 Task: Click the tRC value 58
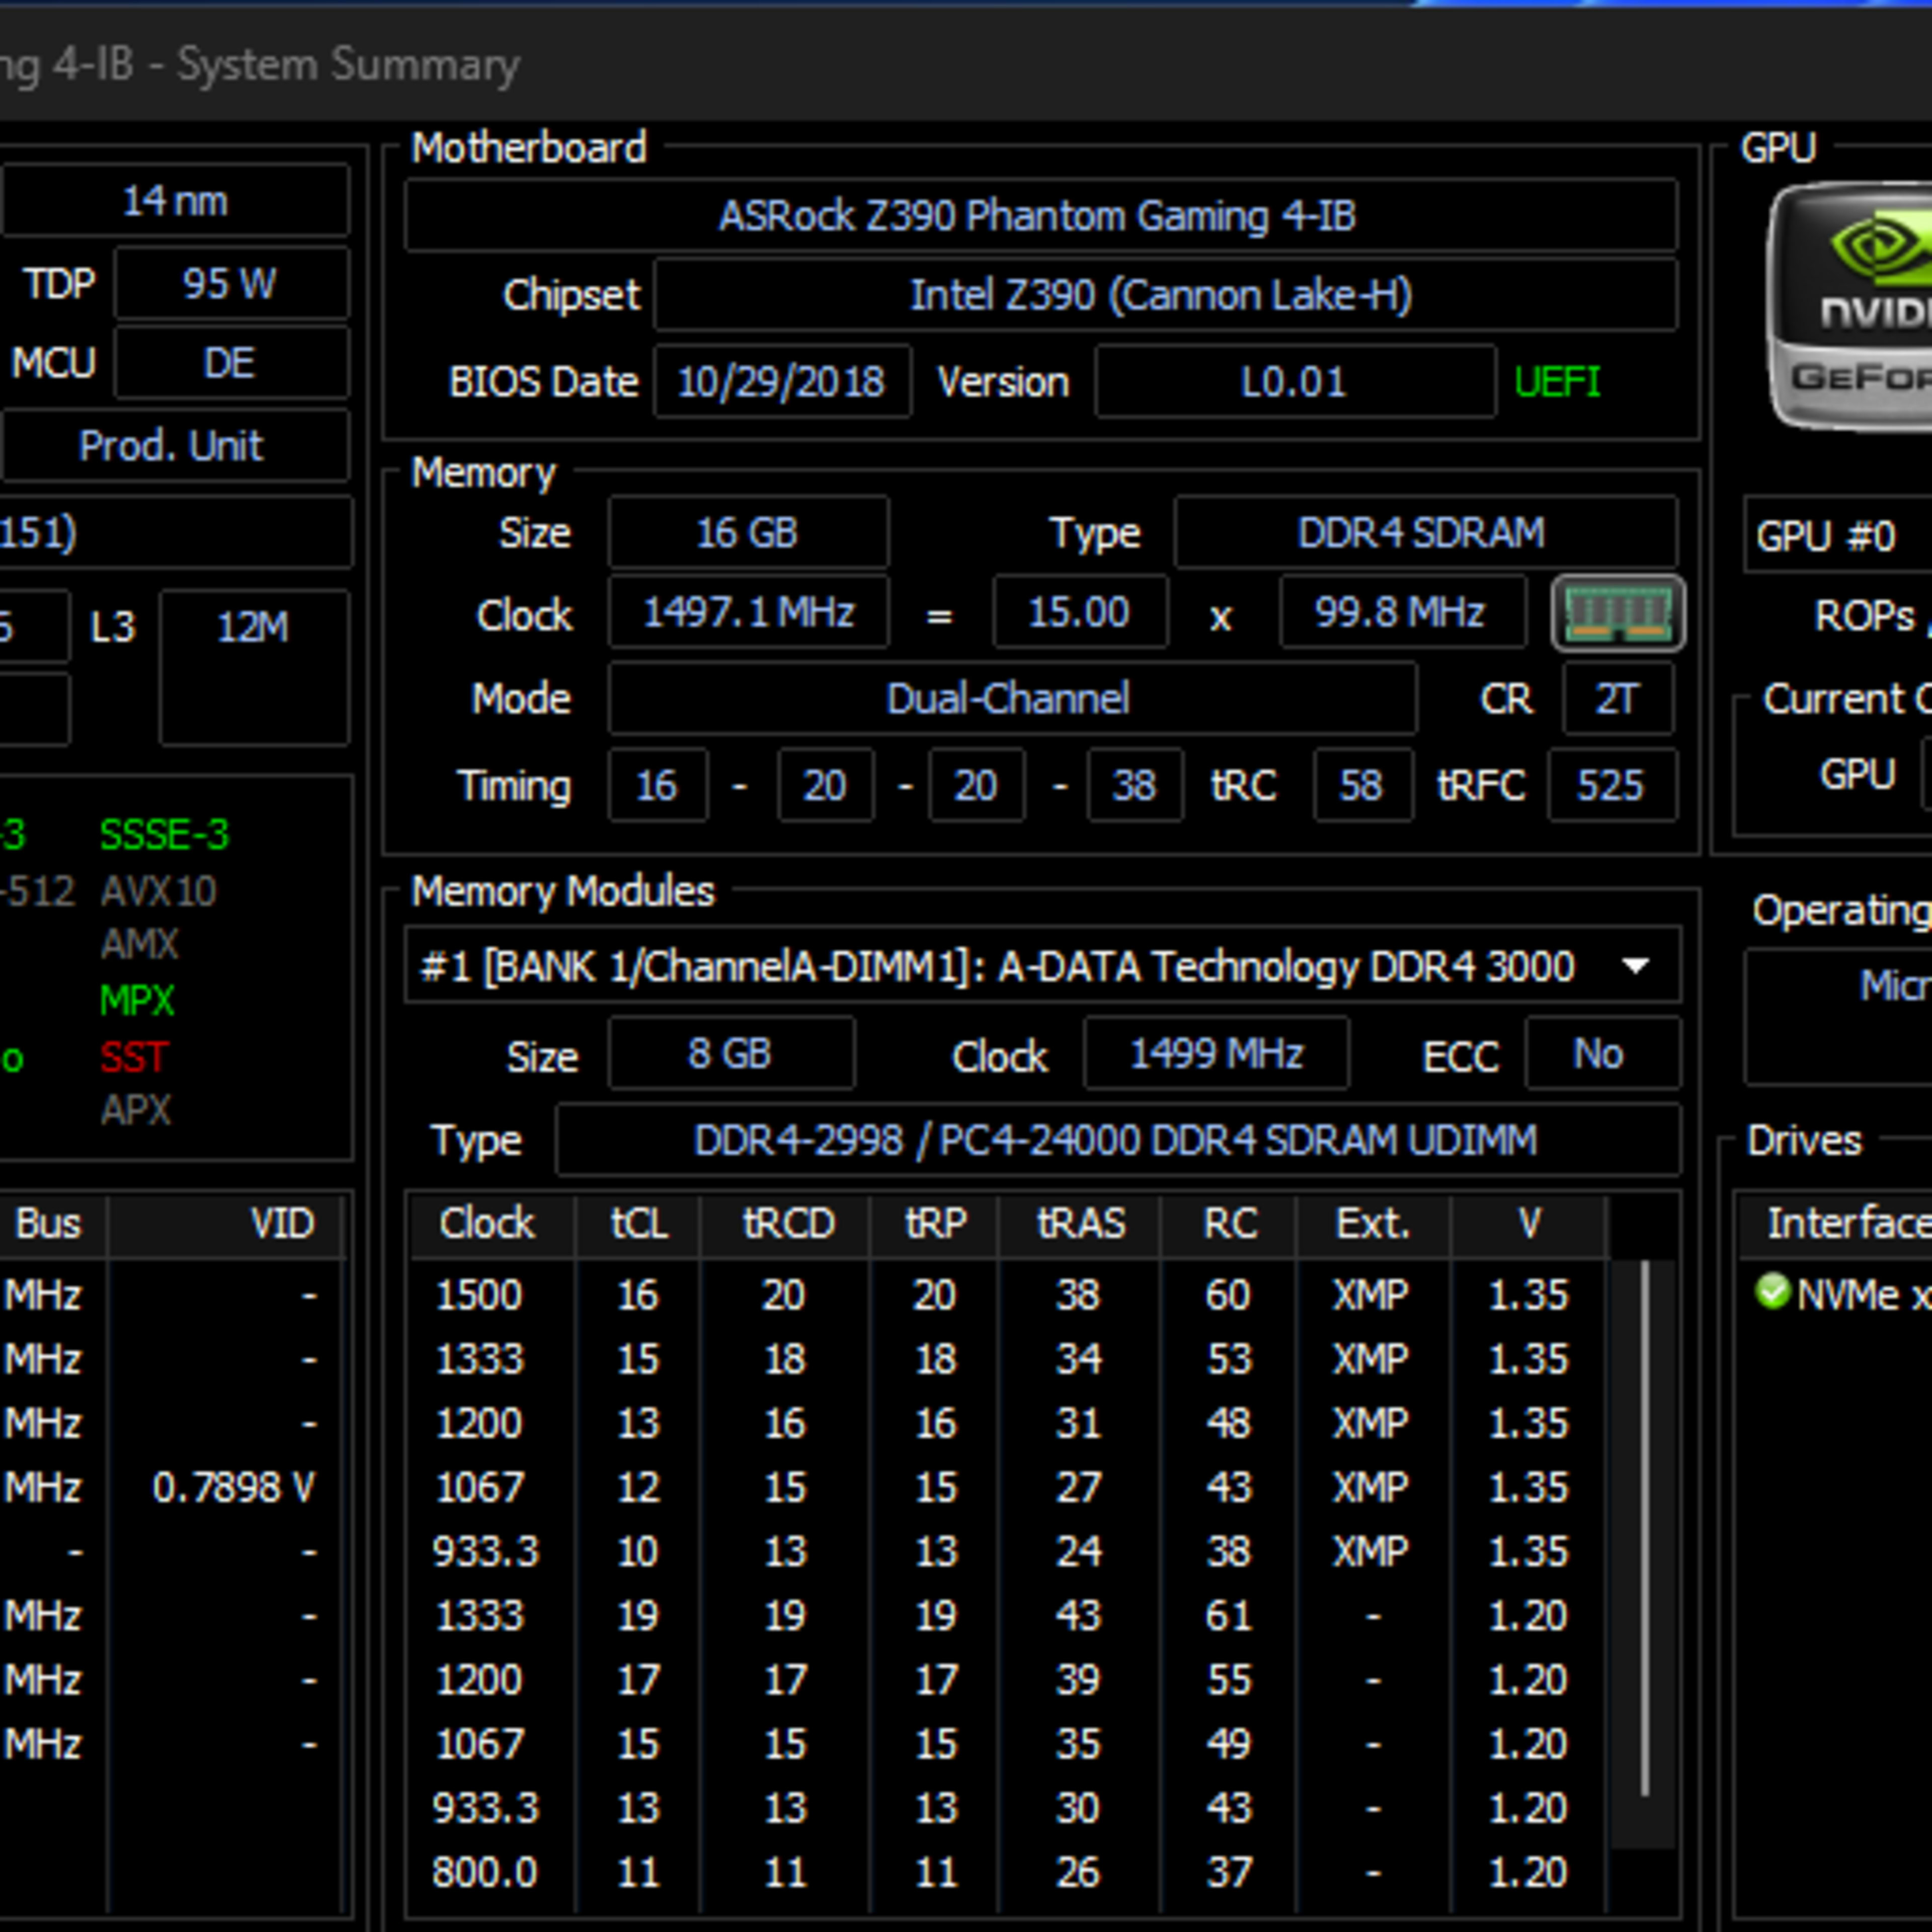pos(1362,785)
